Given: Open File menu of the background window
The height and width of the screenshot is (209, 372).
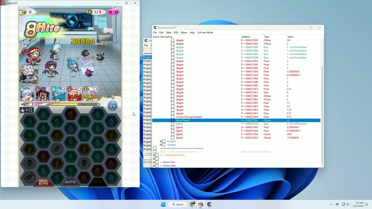Looking at the screenshot, I should point(146,45).
